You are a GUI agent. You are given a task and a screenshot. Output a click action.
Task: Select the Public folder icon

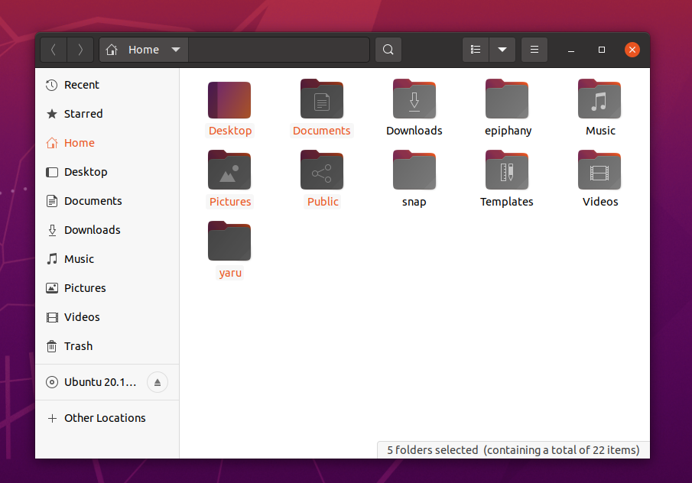[322, 170]
